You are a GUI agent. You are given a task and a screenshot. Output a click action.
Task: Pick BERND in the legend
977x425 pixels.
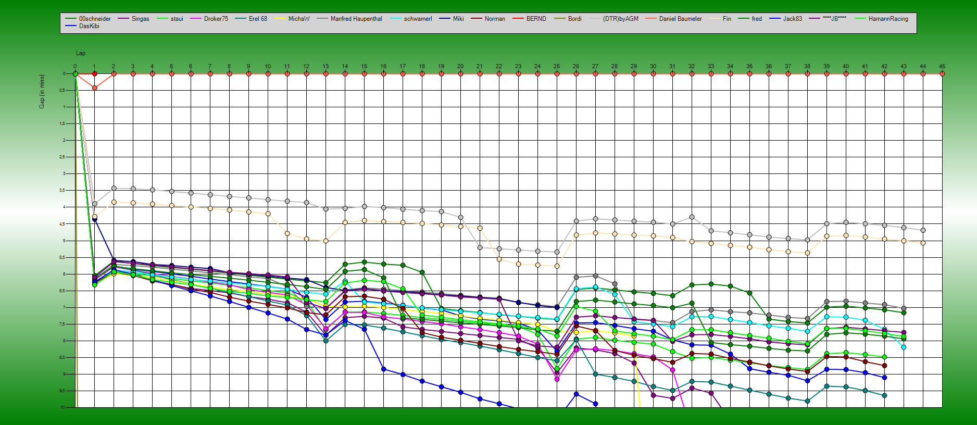tap(530, 19)
